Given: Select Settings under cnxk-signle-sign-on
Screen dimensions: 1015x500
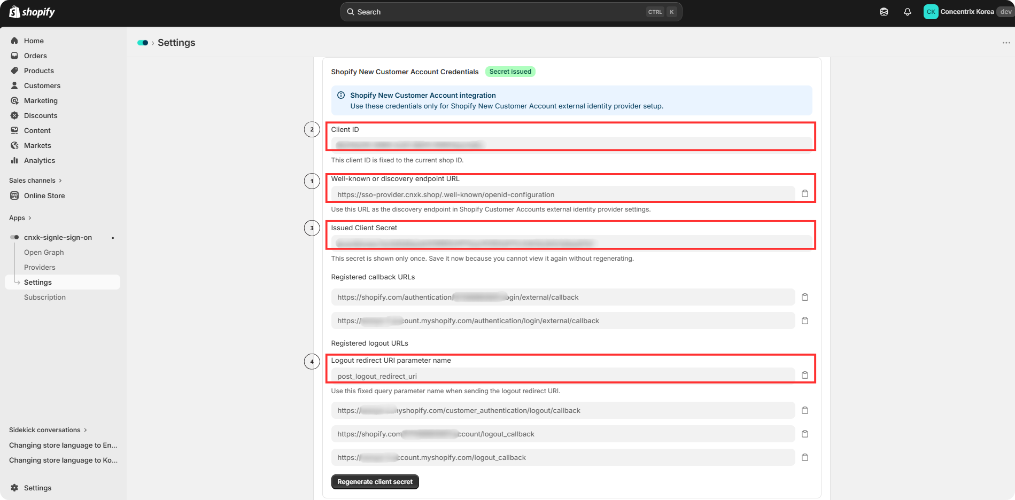Looking at the screenshot, I should 38,282.
